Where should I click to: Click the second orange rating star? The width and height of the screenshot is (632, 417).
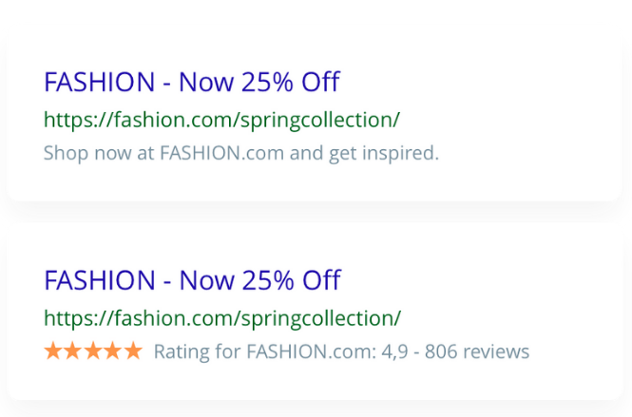(x=73, y=351)
